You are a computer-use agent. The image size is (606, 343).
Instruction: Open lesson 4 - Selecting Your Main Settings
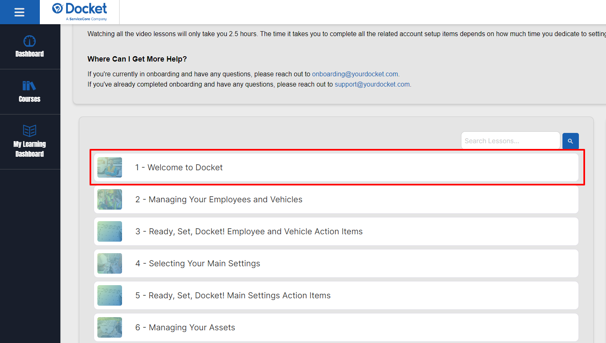coord(336,263)
